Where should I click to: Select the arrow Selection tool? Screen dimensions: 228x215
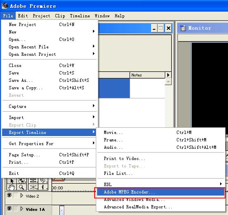[x=12, y=181]
